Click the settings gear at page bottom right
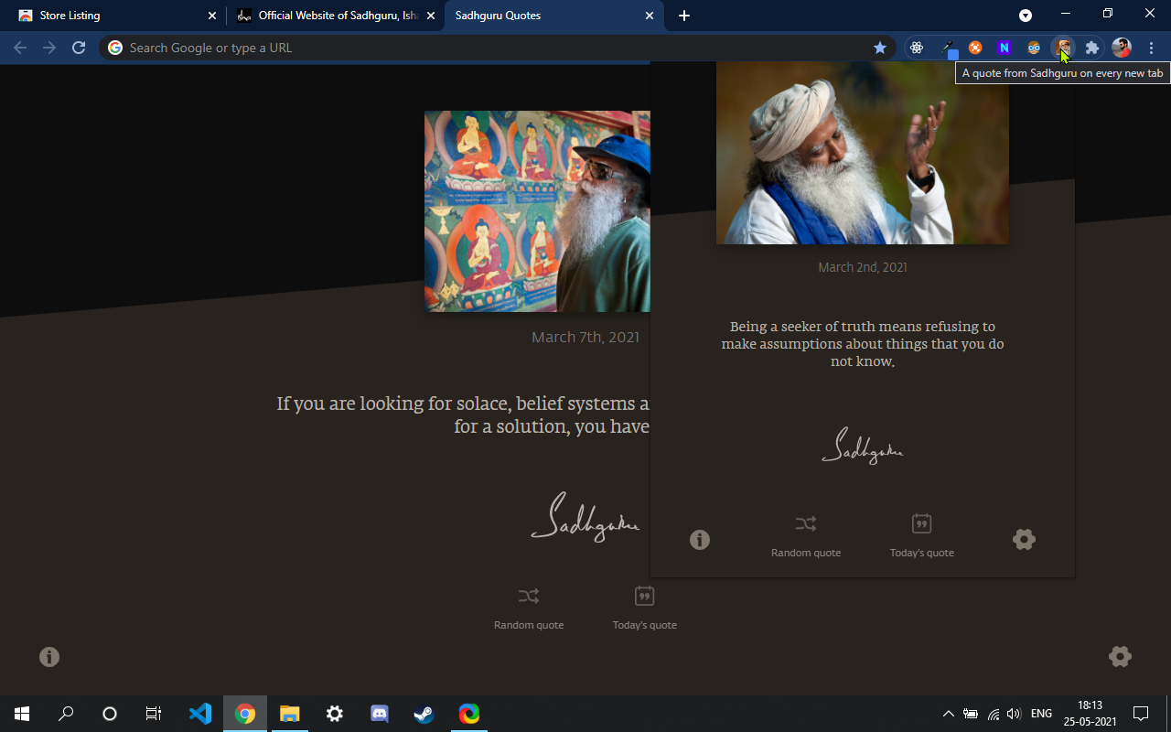This screenshot has height=732, width=1171. click(x=1120, y=656)
